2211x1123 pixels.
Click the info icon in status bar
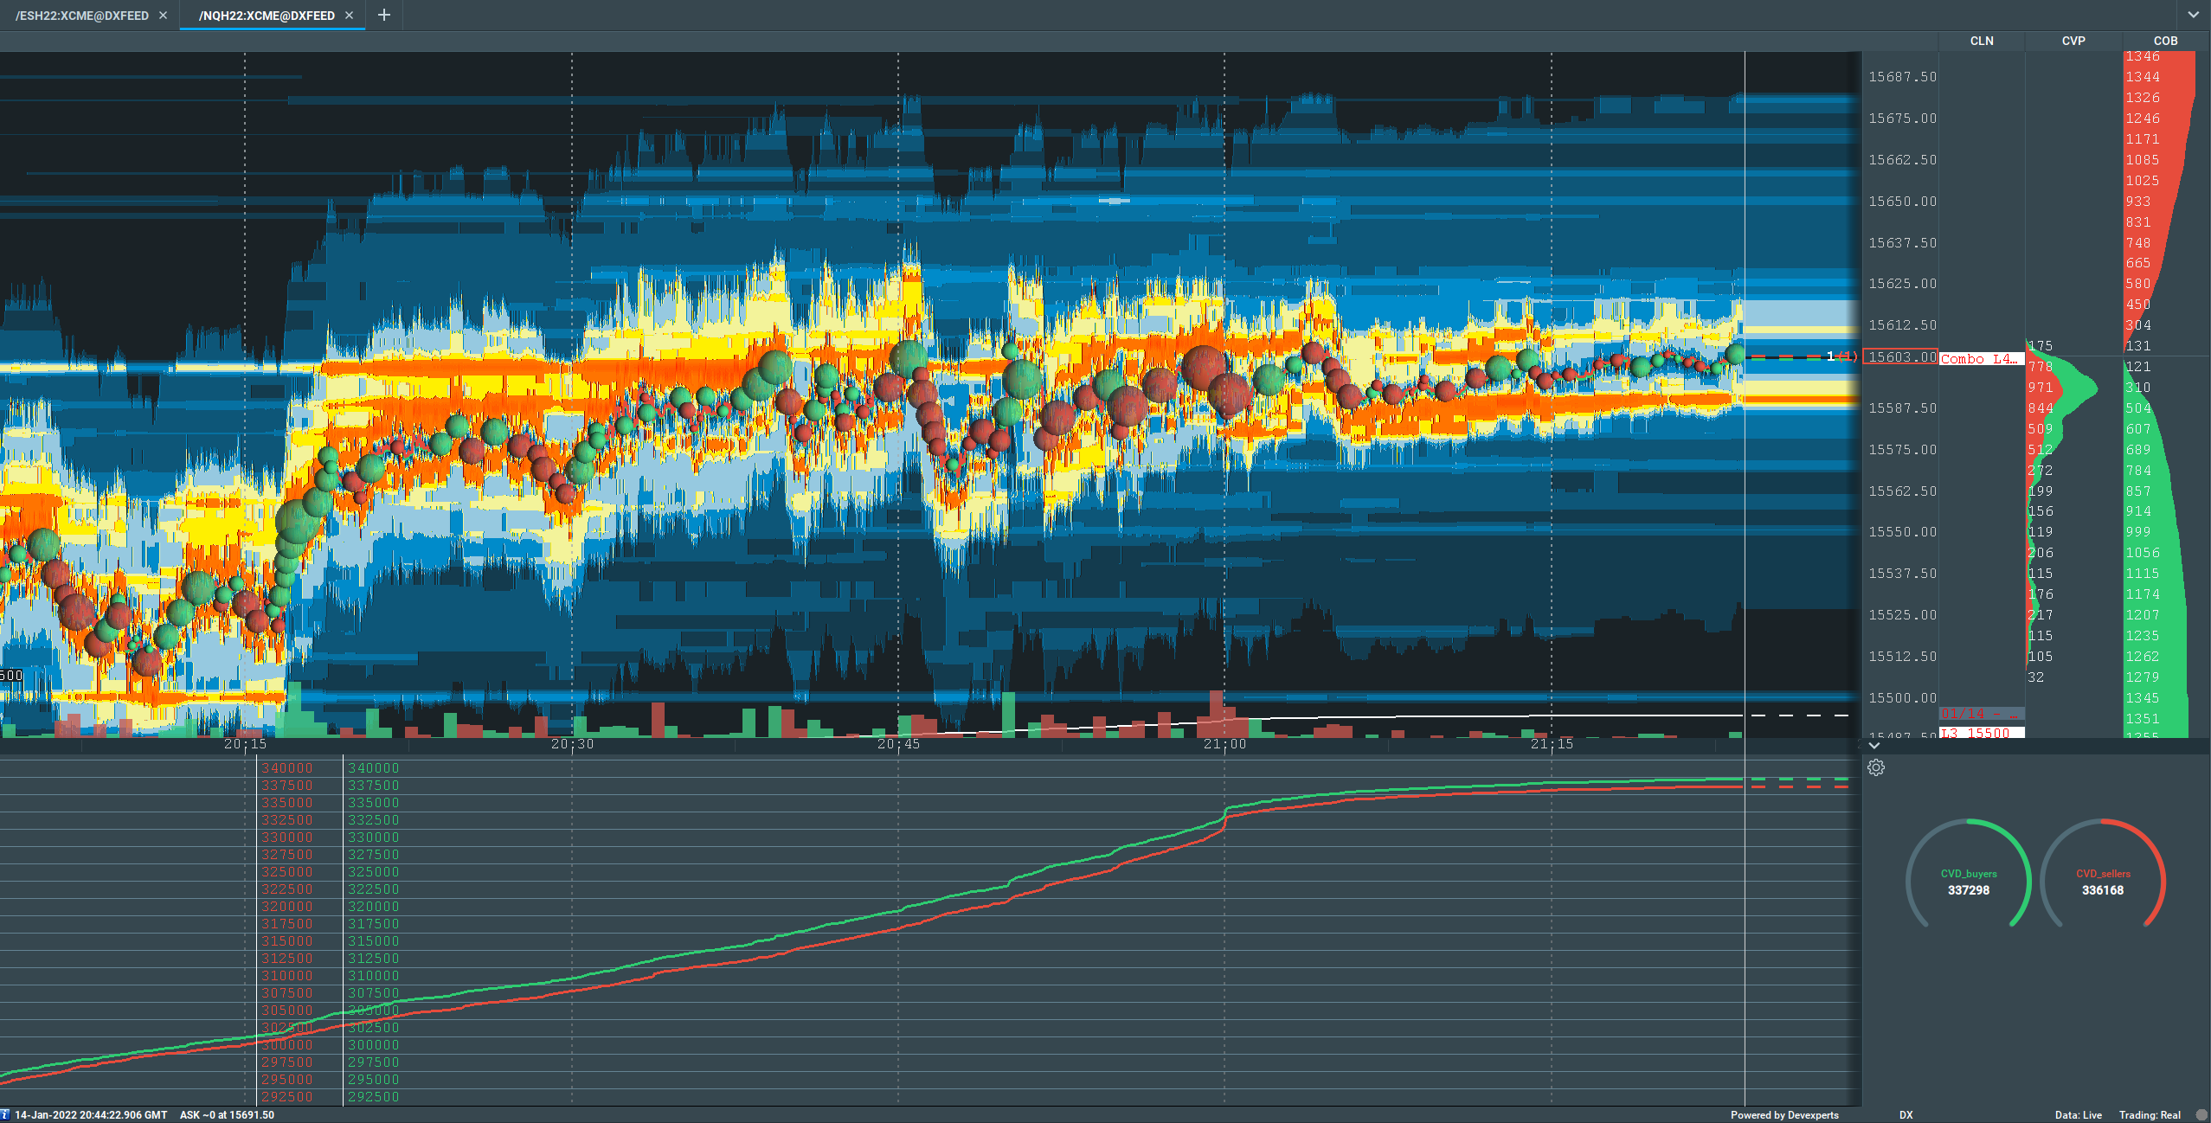[x=5, y=1114]
